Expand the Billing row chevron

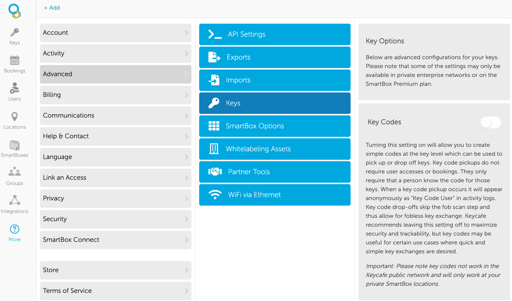[187, 95]
